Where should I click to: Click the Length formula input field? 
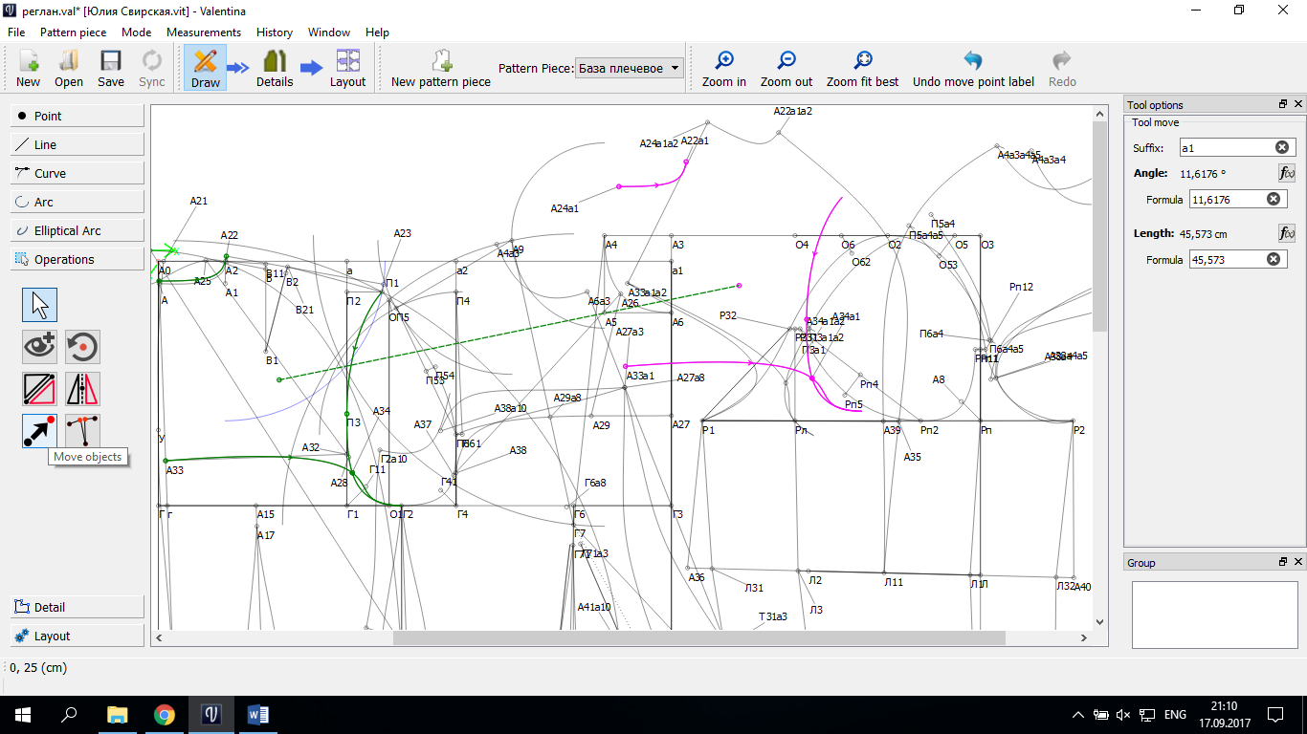pos(1227,259)
